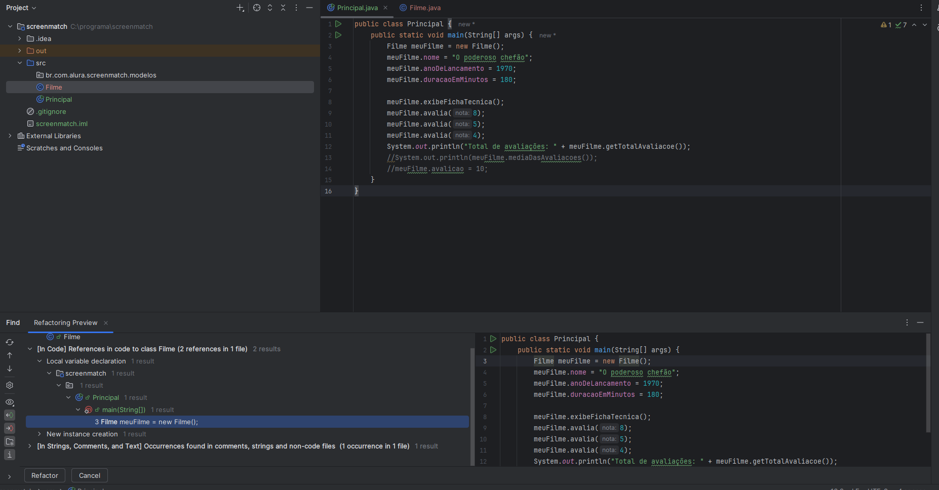The width and height of the screenshot is (939, 490).
Task: Jump to previous occurrence up arrow
Action: tap(10, 355)
